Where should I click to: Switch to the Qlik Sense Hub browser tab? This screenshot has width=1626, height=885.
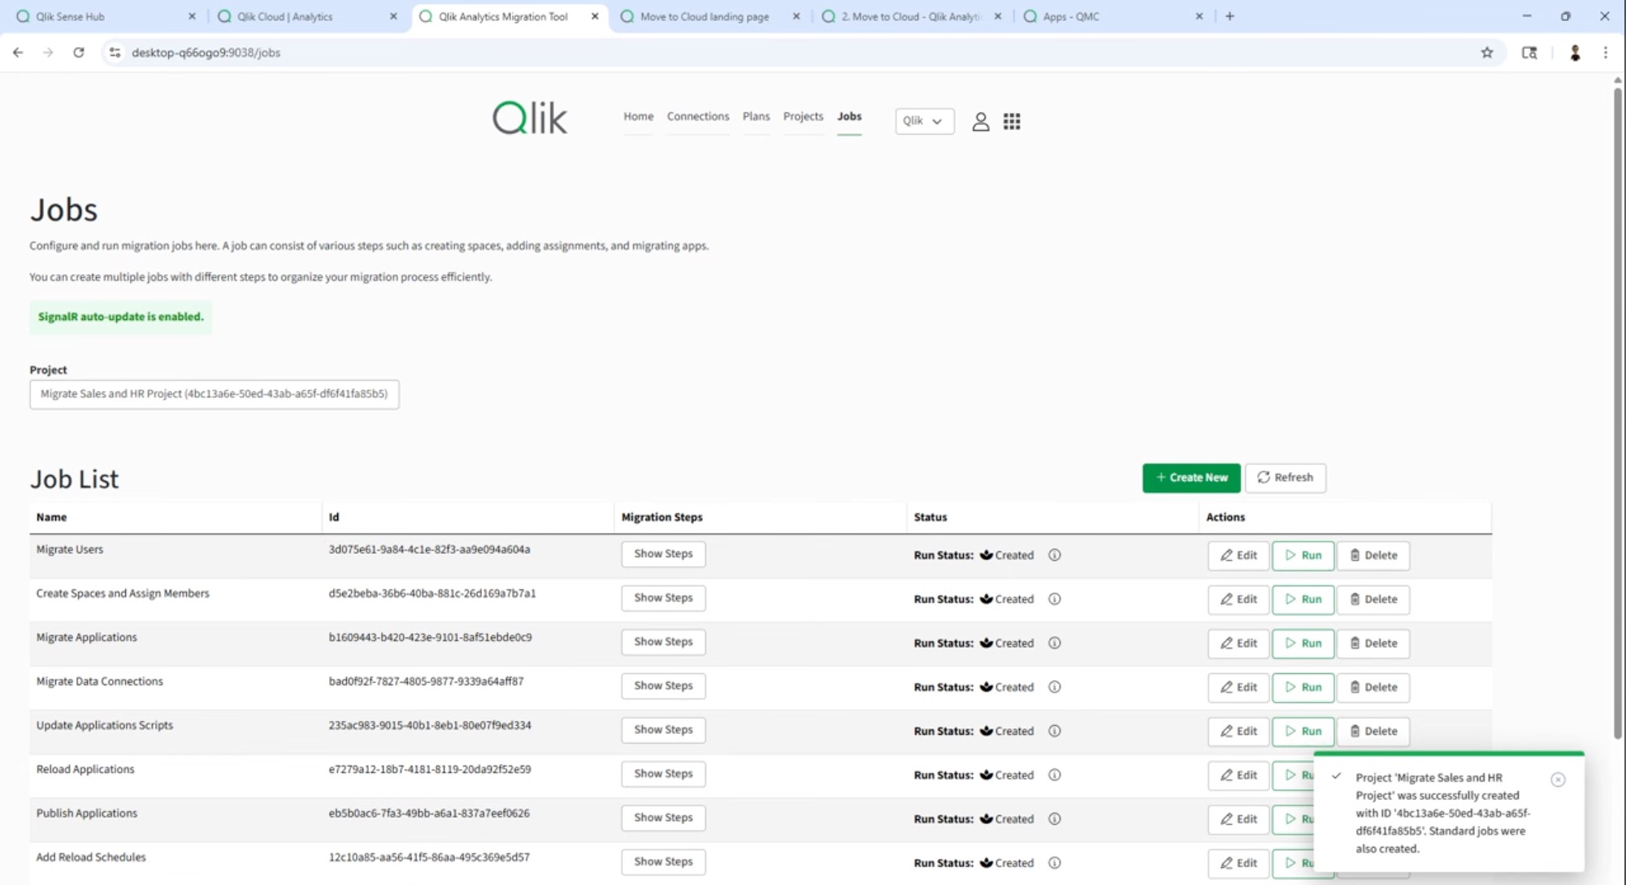pyautogui.click(x=89, y=15)
